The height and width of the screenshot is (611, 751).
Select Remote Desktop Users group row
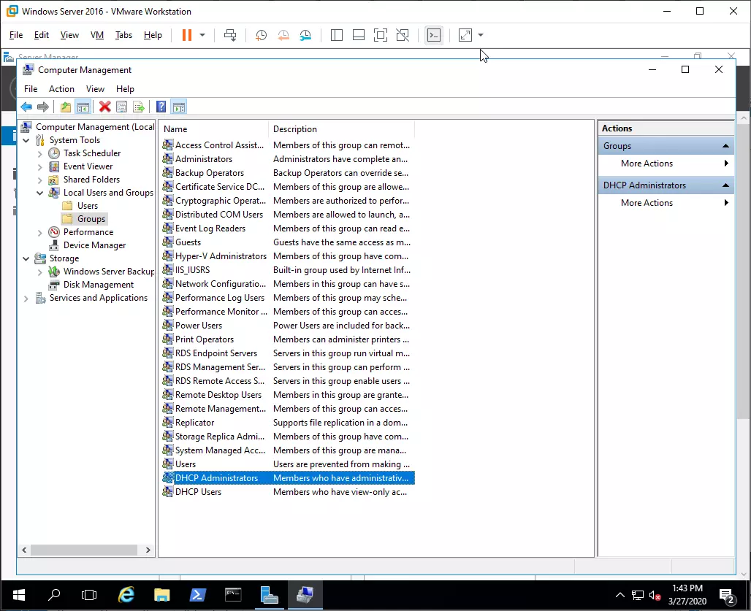[288, 395]
